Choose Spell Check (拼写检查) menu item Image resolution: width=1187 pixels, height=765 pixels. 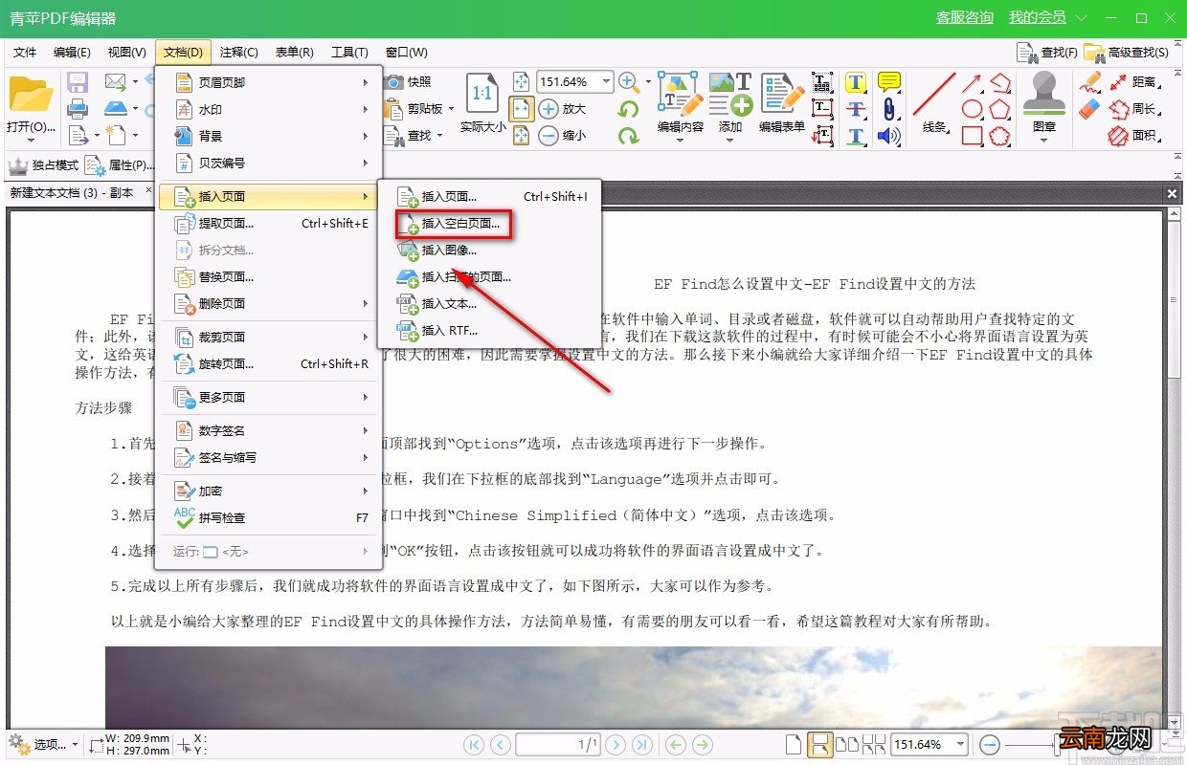pos(269,517)
